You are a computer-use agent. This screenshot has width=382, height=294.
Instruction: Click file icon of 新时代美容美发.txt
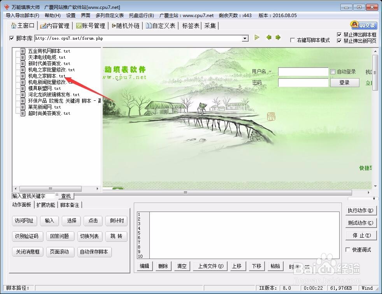23,63
